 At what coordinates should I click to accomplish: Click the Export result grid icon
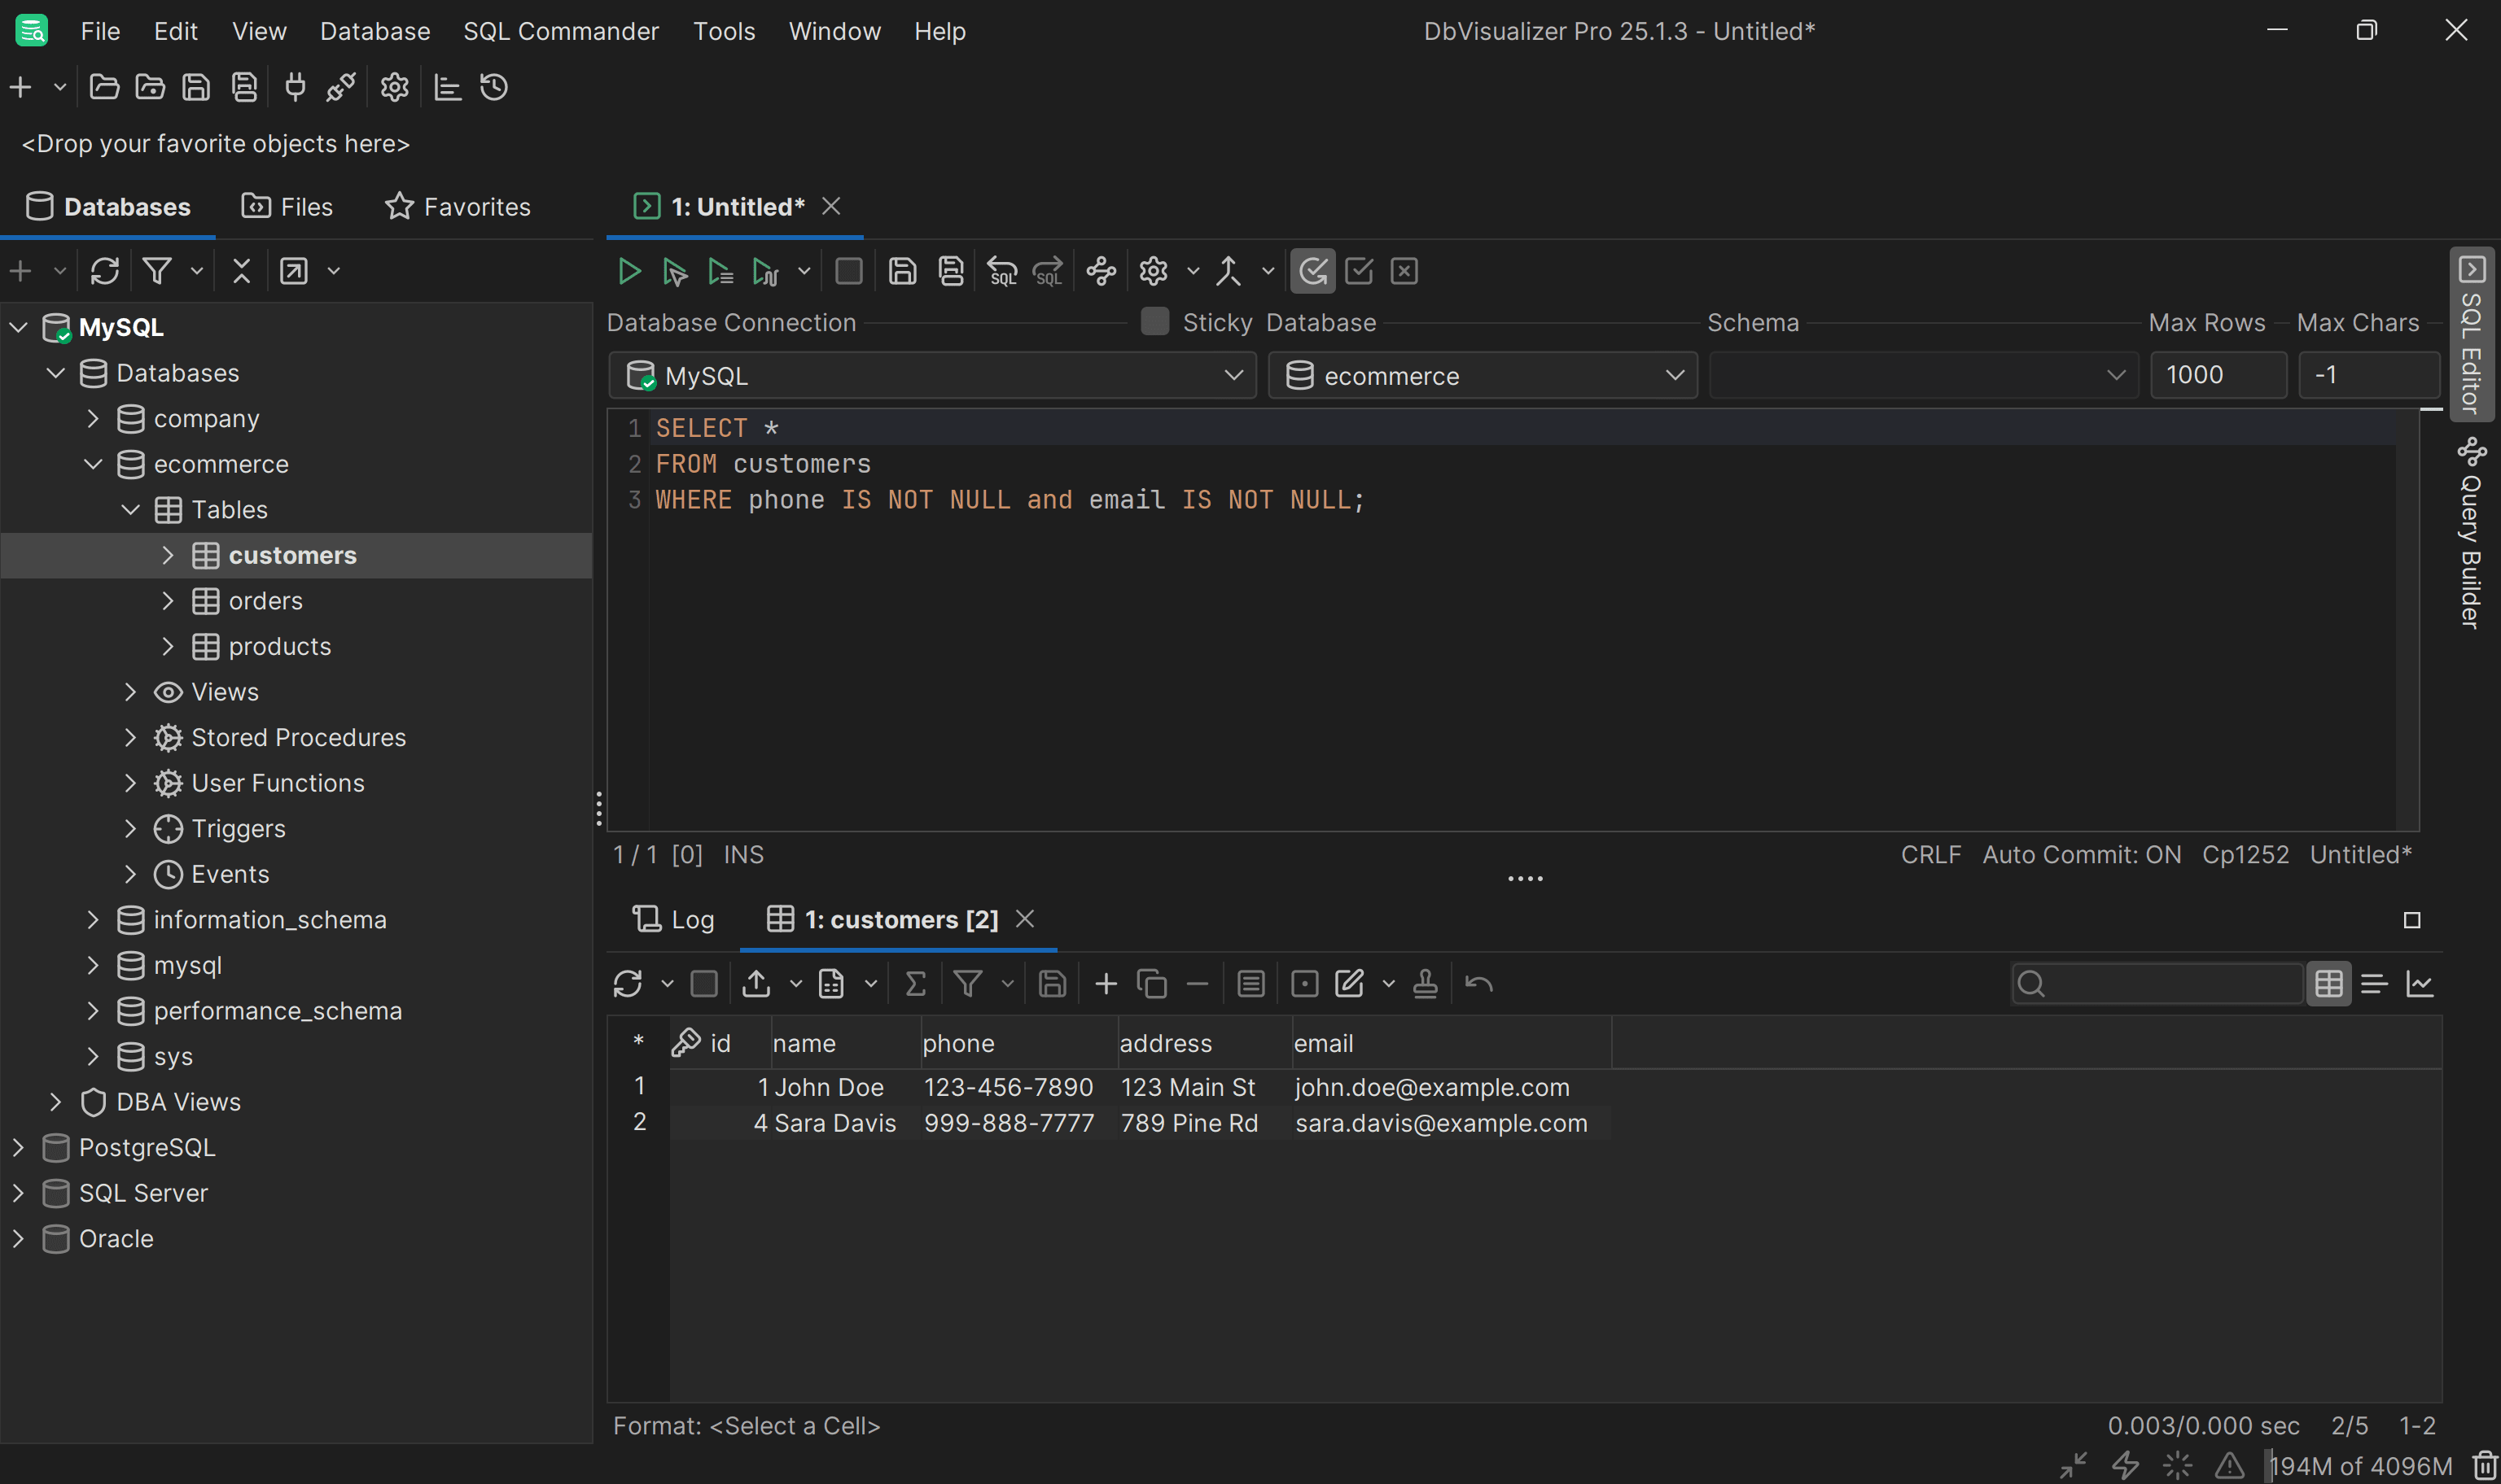point(756,984)
